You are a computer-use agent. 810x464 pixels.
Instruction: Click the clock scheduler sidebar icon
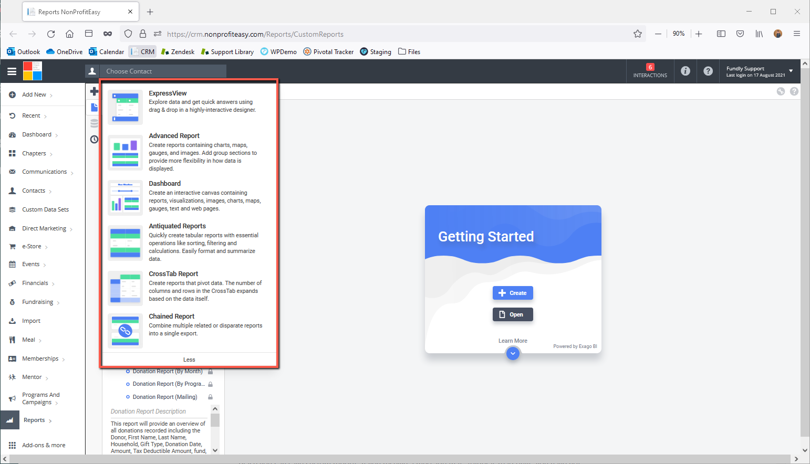tap(94, 139)
